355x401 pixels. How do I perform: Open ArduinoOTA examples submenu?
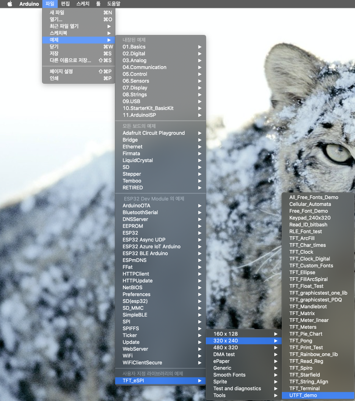[x=160, y=206]
